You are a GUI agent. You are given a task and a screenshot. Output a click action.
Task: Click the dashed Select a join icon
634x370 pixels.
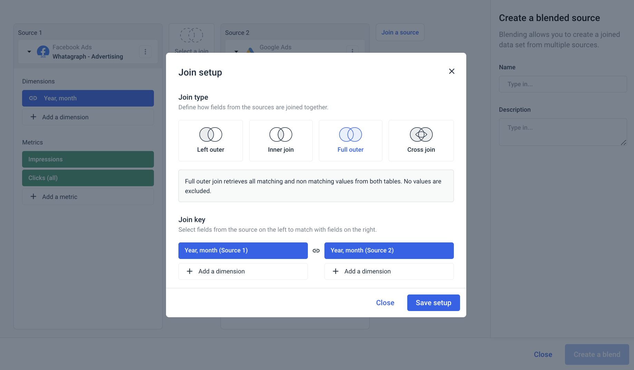(192, 35)
